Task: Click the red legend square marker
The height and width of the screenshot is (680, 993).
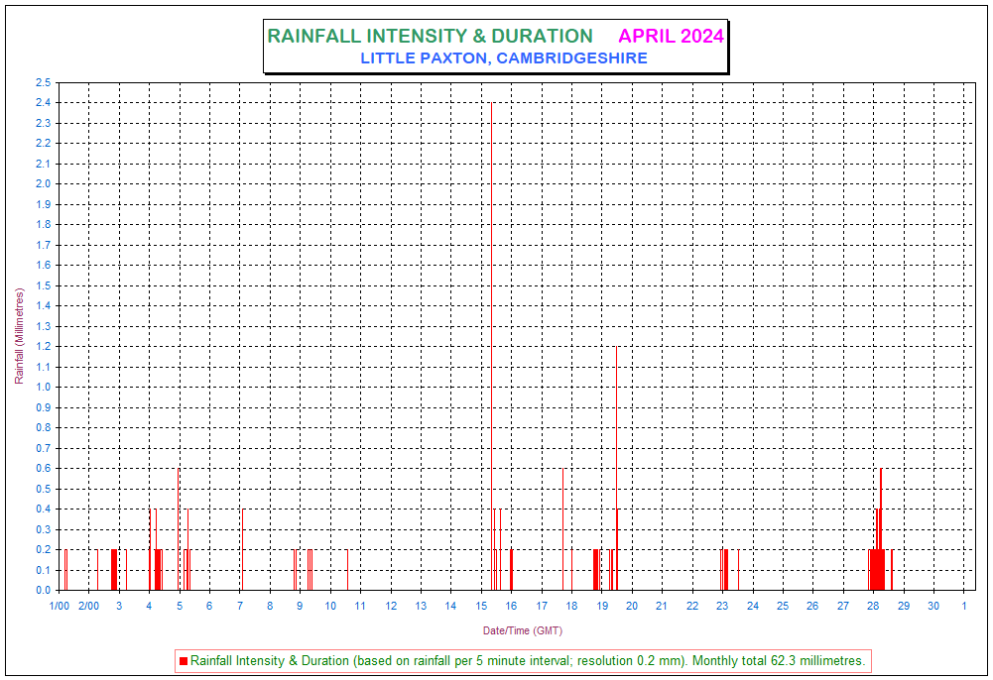Action: (x=184, y=661)
